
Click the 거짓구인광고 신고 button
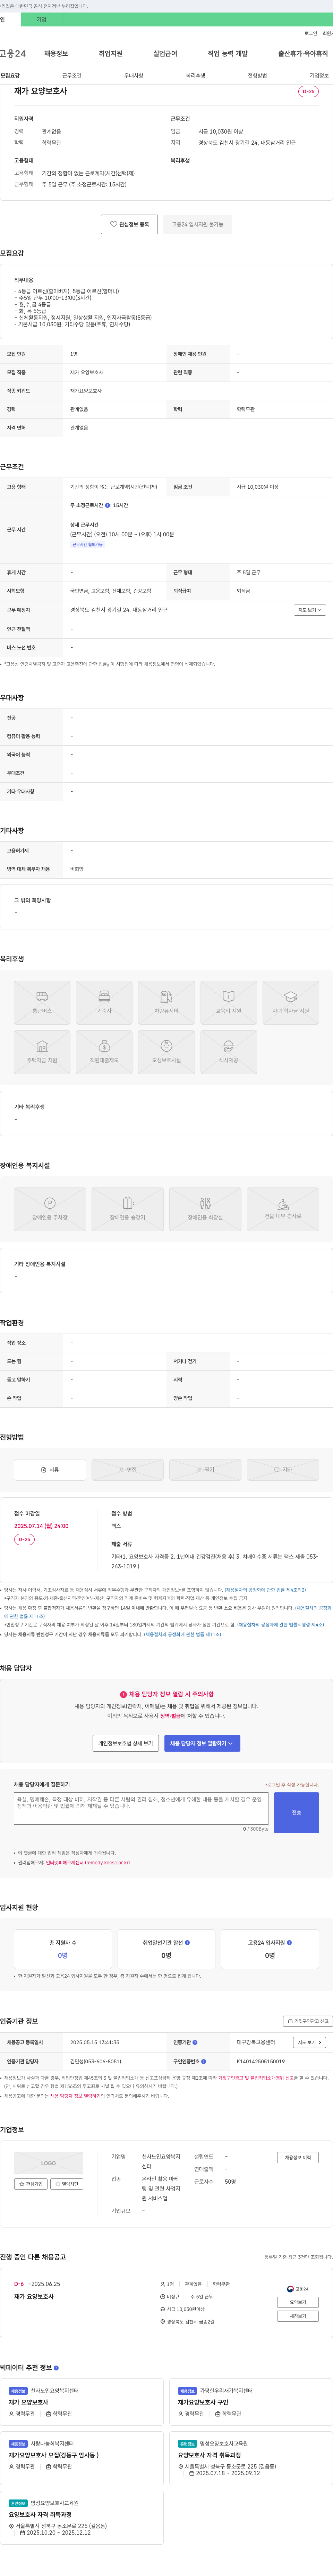[308, 2021]
